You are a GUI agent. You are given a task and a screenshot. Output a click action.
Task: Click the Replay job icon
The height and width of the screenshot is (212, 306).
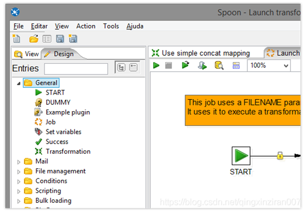(185, 65)
